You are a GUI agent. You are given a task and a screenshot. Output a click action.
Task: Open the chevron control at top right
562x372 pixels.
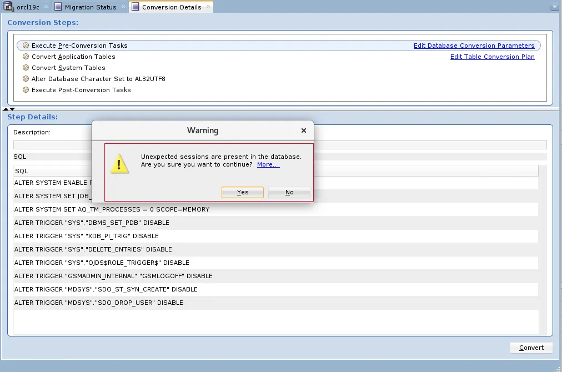(x=554, y=7)
